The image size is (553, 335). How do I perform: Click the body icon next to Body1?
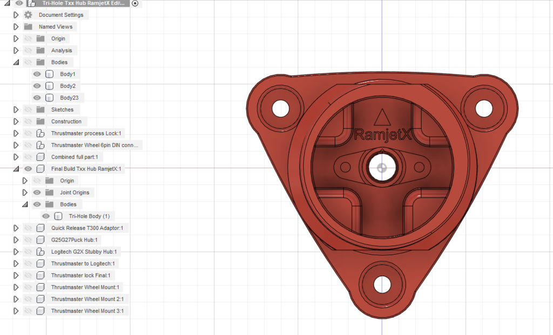[49, 74]
